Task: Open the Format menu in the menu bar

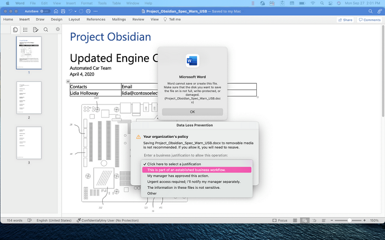Action: (x=87, y=3)
